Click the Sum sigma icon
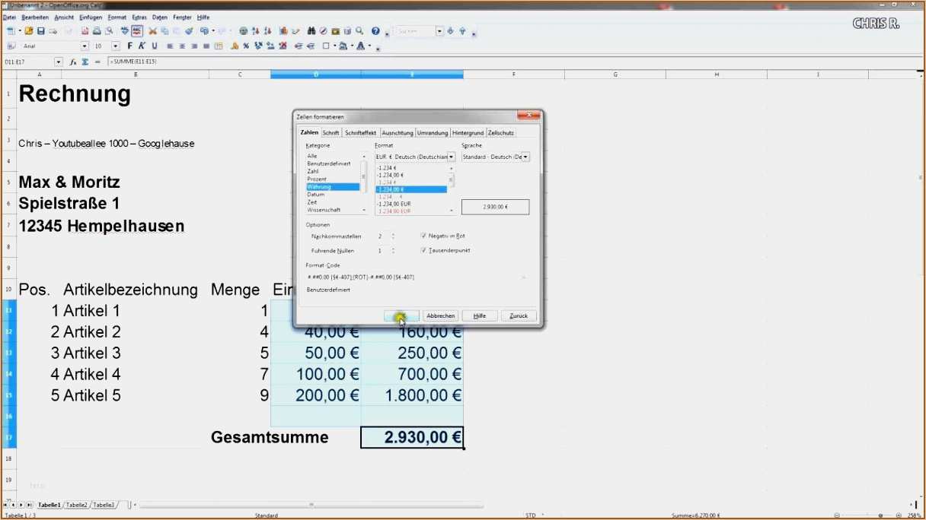The height and width of the screenshot is (520, 926). (85, 62)
